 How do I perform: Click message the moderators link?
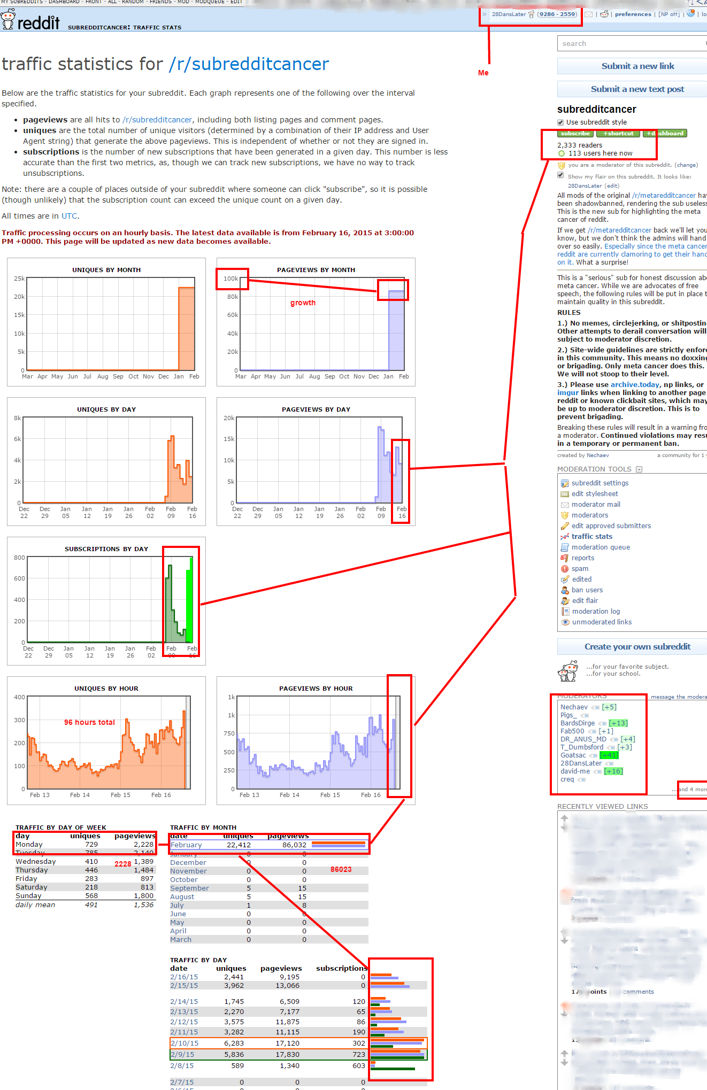(679, 697)
